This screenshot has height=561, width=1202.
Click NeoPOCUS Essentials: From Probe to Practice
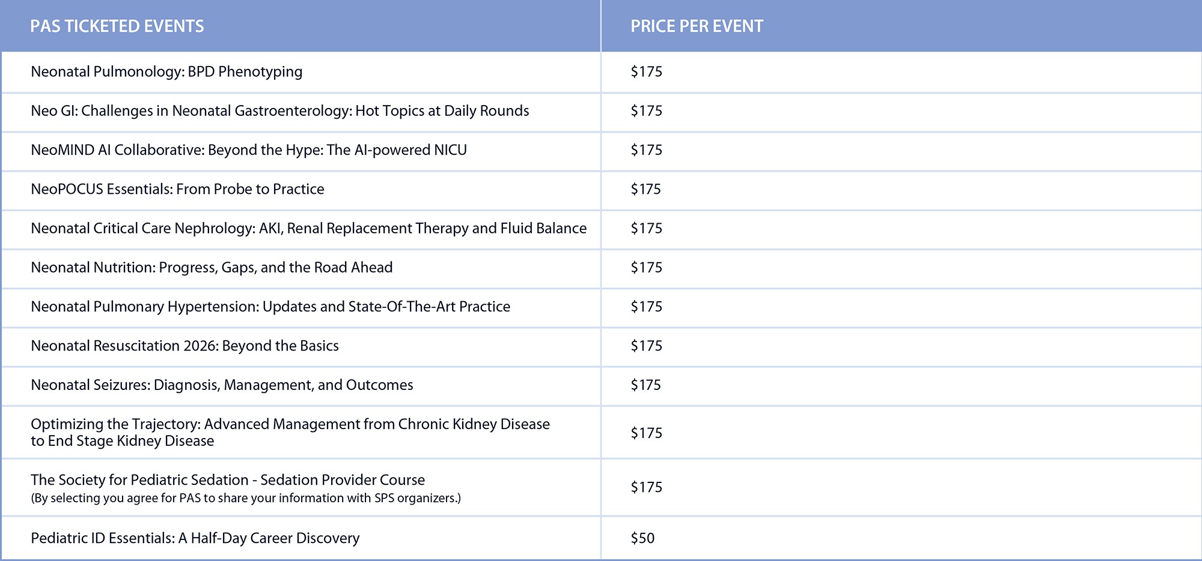pos(177,190)
